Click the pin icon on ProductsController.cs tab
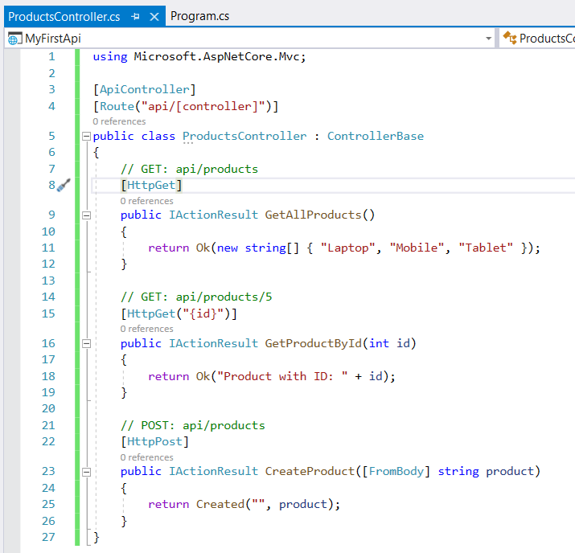The height and width of the screenshot is (553, 575). (x=135, y=17)
